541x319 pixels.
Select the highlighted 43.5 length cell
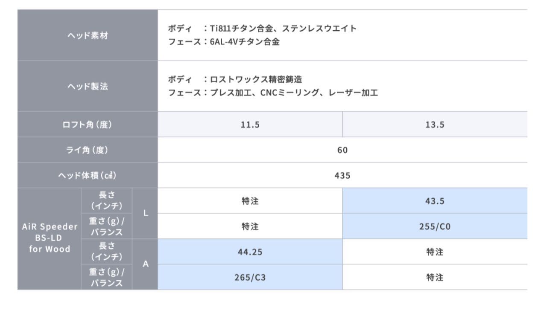coord(435,201)
